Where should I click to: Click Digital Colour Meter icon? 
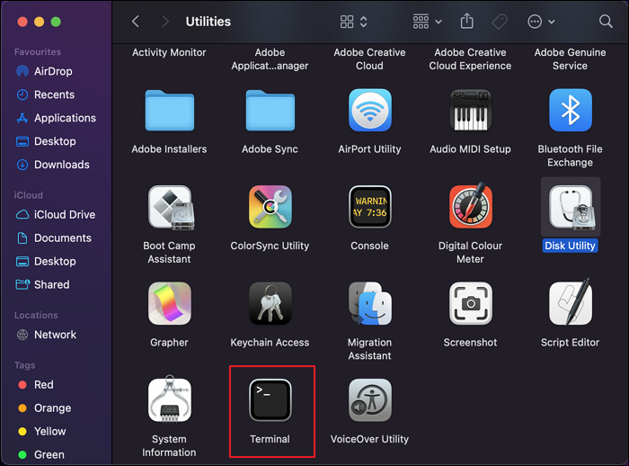[x=470, y=206]
